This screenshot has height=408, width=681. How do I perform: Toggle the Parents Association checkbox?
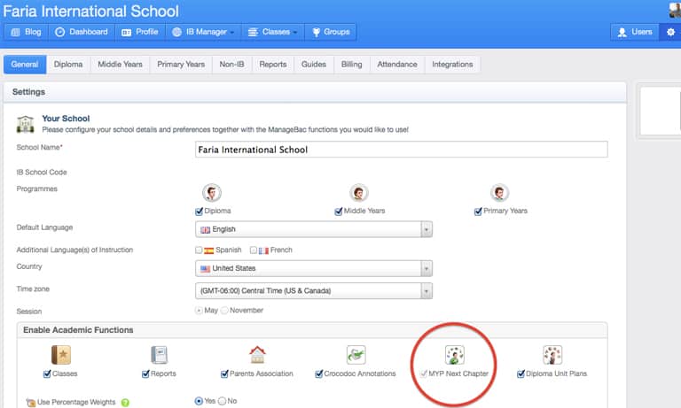[x=224, y=373]
